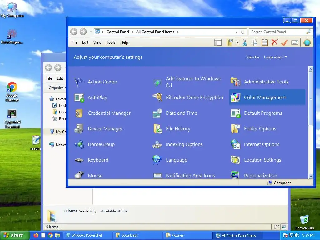Open the View by Large icons dropdown
Image resolution: width=320 pixels, height=240 pixels.
click(x=275, y=57)
